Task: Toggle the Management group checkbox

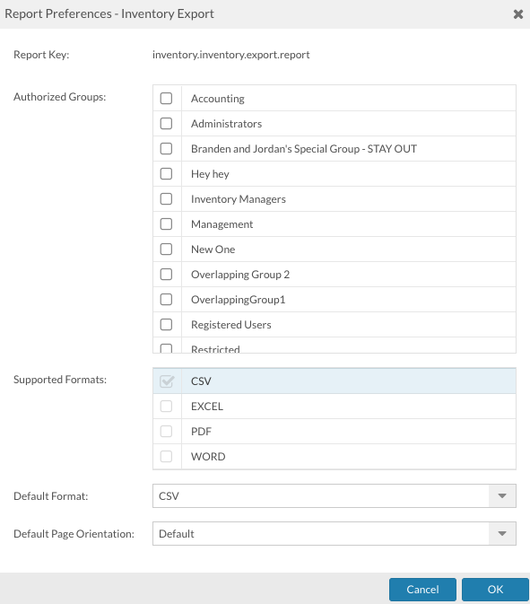Action: tap(166, 224)
